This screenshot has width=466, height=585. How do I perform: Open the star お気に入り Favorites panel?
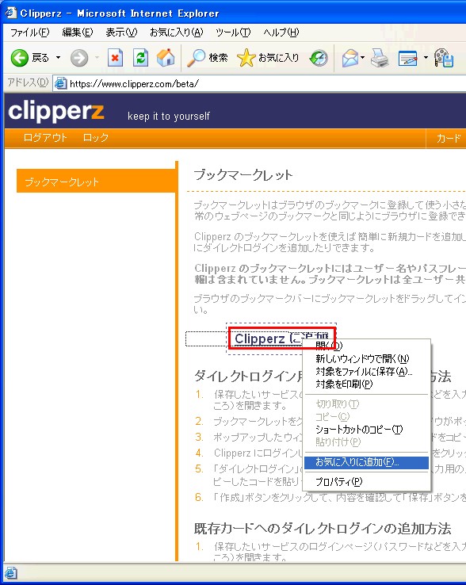tap(268, 58)
